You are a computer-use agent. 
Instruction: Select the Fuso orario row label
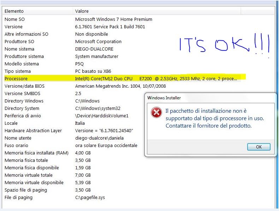pyautogui.click(x=16, y=146)
